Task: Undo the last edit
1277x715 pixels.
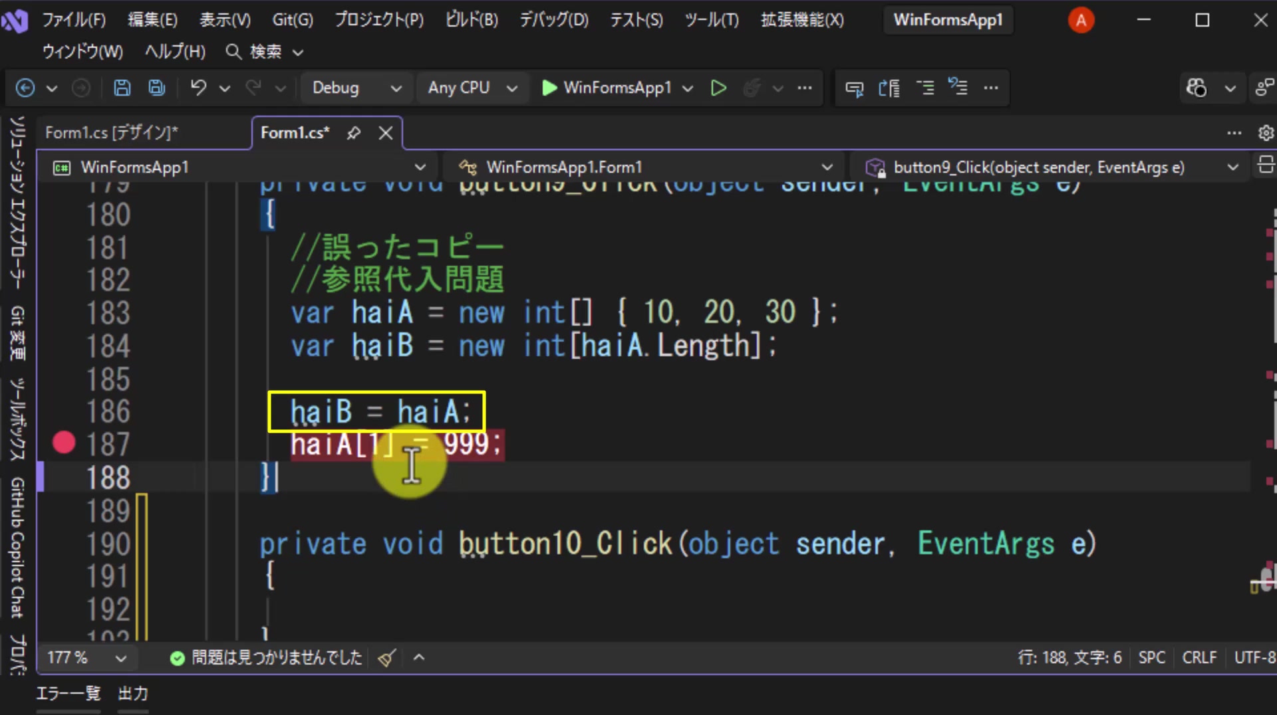Action: (198, 88)
